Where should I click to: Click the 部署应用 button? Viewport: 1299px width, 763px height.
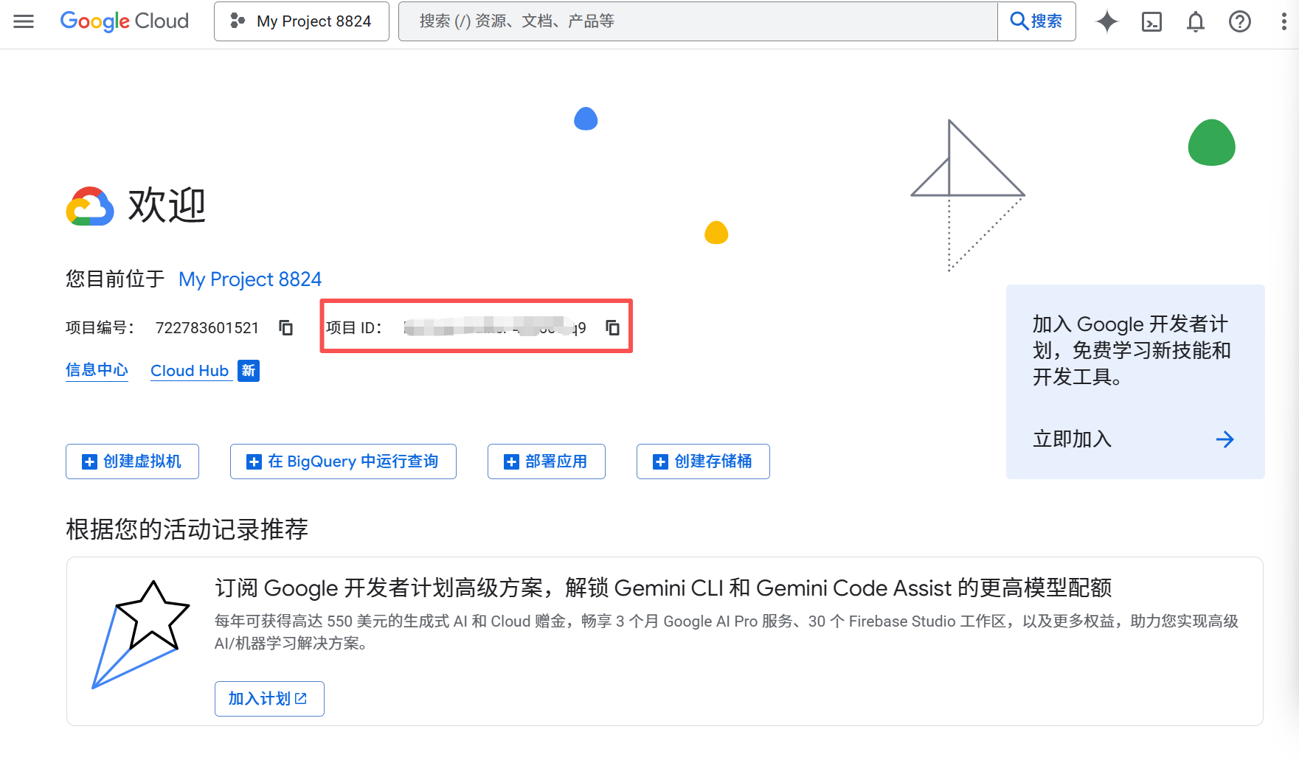(546, 461)
